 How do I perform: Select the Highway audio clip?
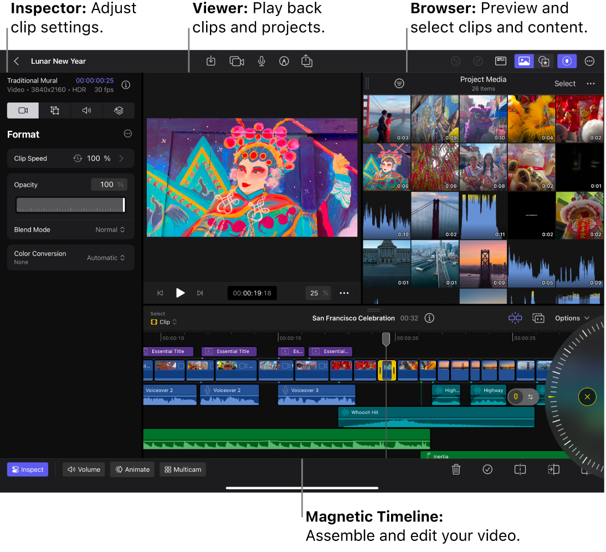coord(489,395)
